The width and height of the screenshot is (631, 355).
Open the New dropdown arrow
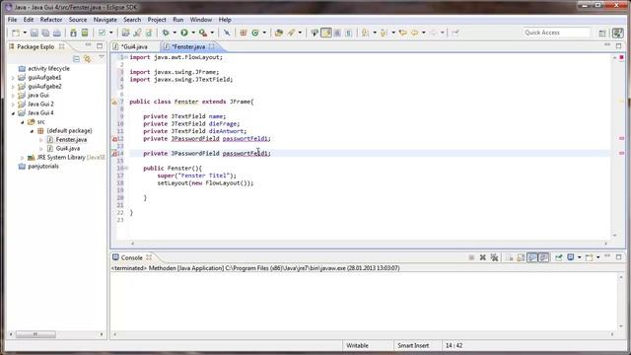point(25,33)
